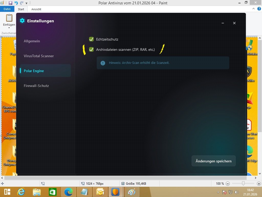
Task: Click the Paint app icon in the title bar
Action: [x=2, y=3]
